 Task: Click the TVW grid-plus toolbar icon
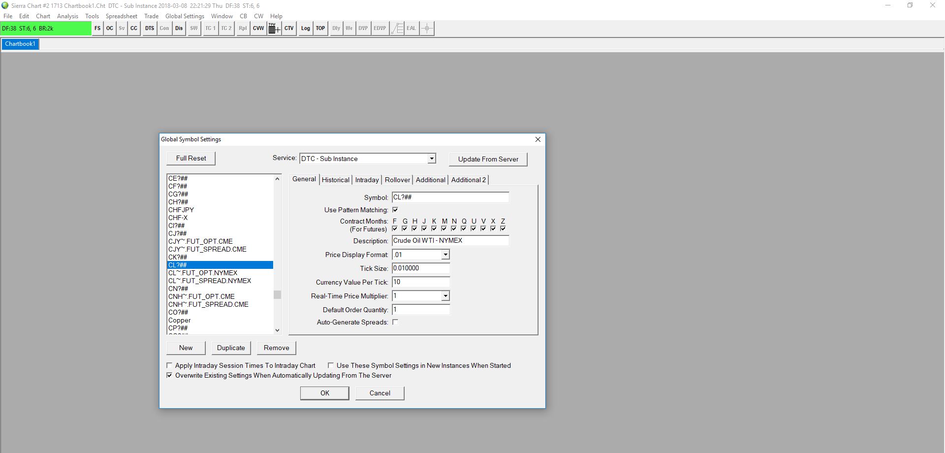(274, 29)
